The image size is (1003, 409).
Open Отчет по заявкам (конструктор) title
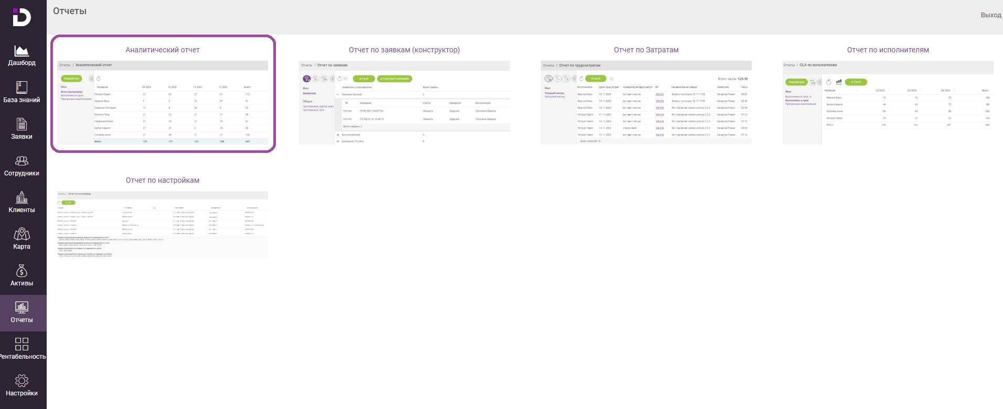pos(404,50)
